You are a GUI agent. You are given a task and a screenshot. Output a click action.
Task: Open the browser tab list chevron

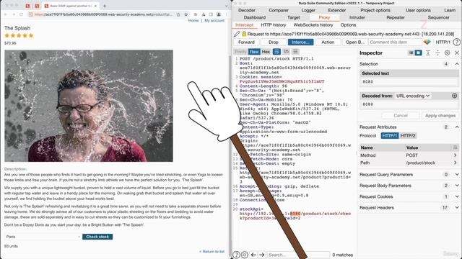coord(226,6)
